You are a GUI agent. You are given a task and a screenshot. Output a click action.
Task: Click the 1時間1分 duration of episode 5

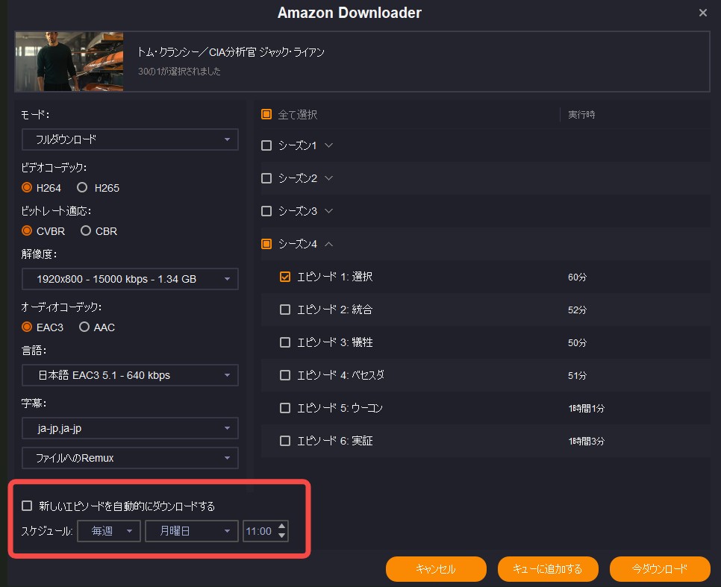point(586,408)
